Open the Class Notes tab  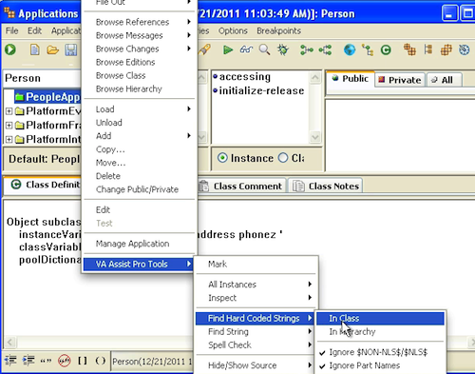pos(326,186)
